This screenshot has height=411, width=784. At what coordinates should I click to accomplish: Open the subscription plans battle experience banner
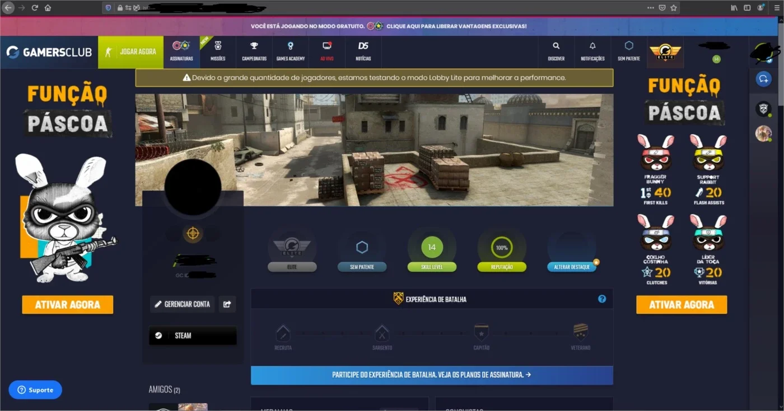[432, 375]
